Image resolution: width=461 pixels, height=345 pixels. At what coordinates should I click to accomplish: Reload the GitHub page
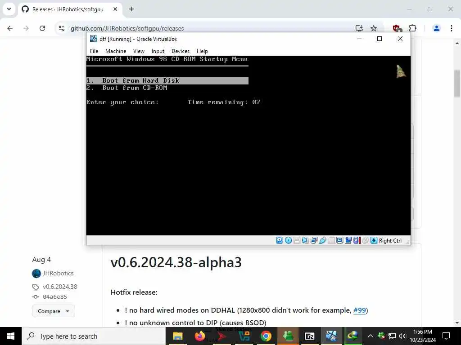pos(42,28)
